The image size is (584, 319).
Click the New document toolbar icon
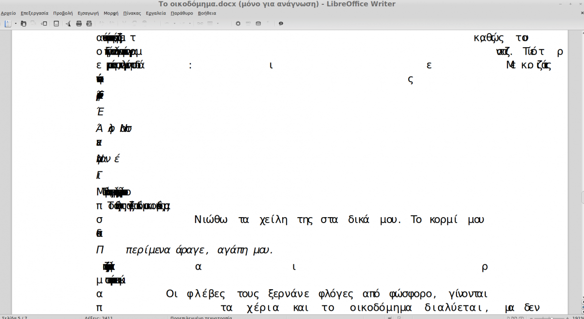click(9, 23)
